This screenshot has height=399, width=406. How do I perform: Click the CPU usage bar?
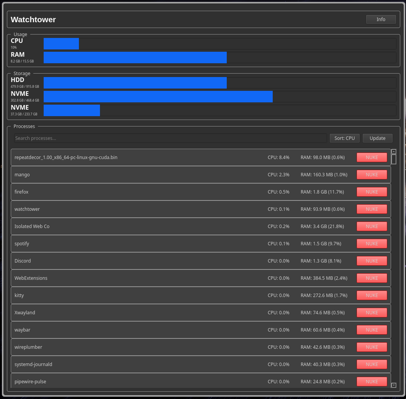click(x=219, y=44)
